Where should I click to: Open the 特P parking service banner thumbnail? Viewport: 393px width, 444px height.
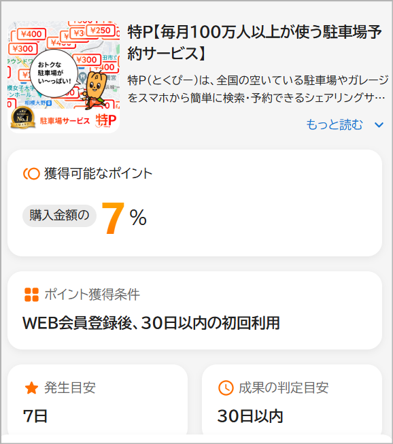coord(63,77)
